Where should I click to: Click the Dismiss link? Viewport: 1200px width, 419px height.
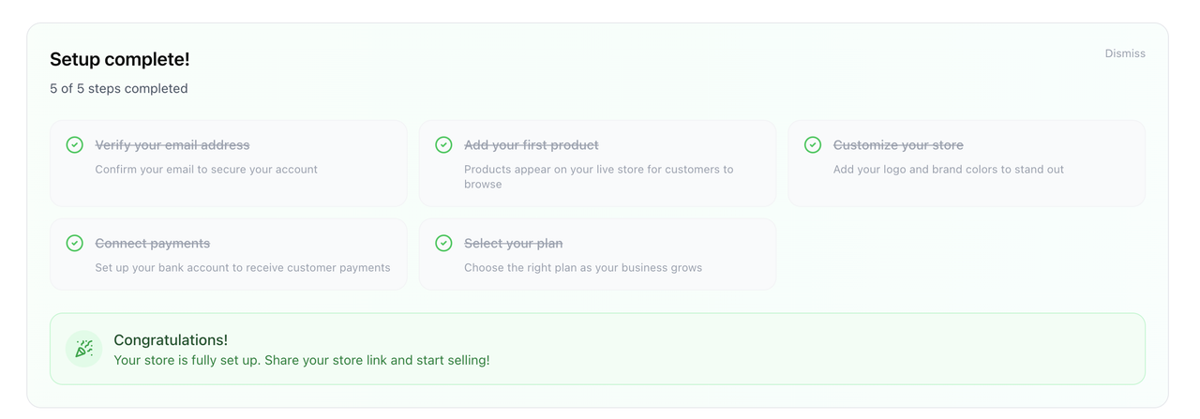pyautogui.click(x=1124, y=53)
